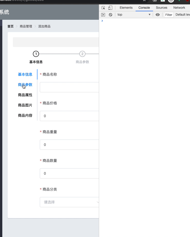This screenshot has width=190, height=237.
Task: Click the console Filter input
Action: point(169,15)
